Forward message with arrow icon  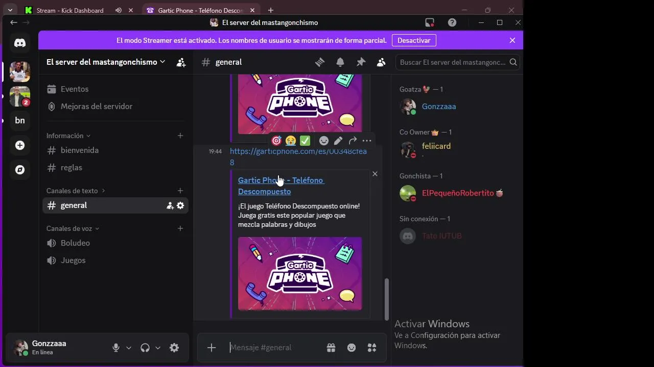point(353,141)
